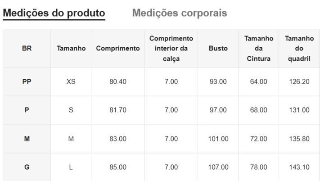Select the Medições do produto tab
The width and height of the screenshot is (320, 181).
54,13
